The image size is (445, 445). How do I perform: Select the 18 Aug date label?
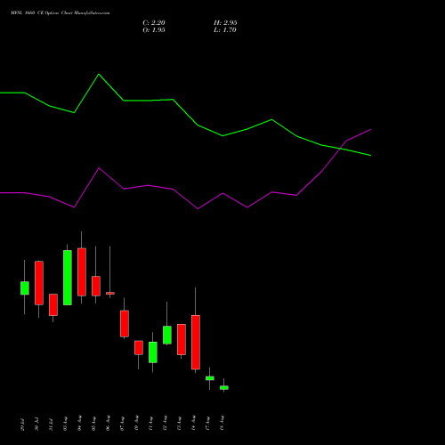(222, 424)
